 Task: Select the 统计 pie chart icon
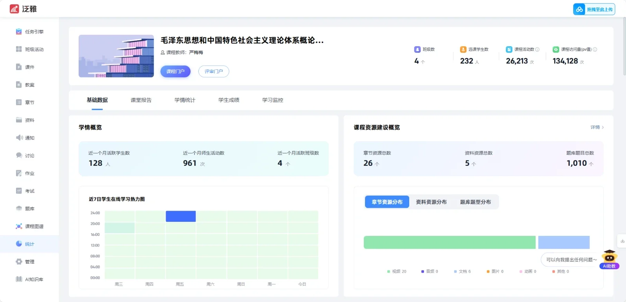pos(19,244)
